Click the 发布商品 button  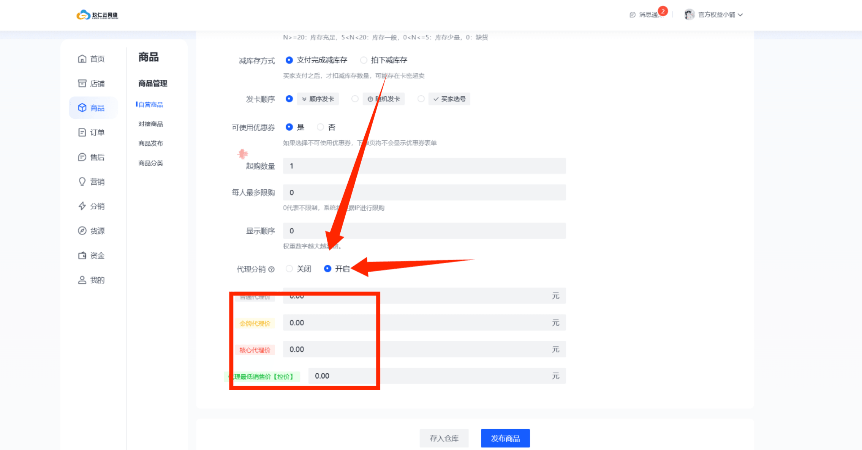(505, 438)
